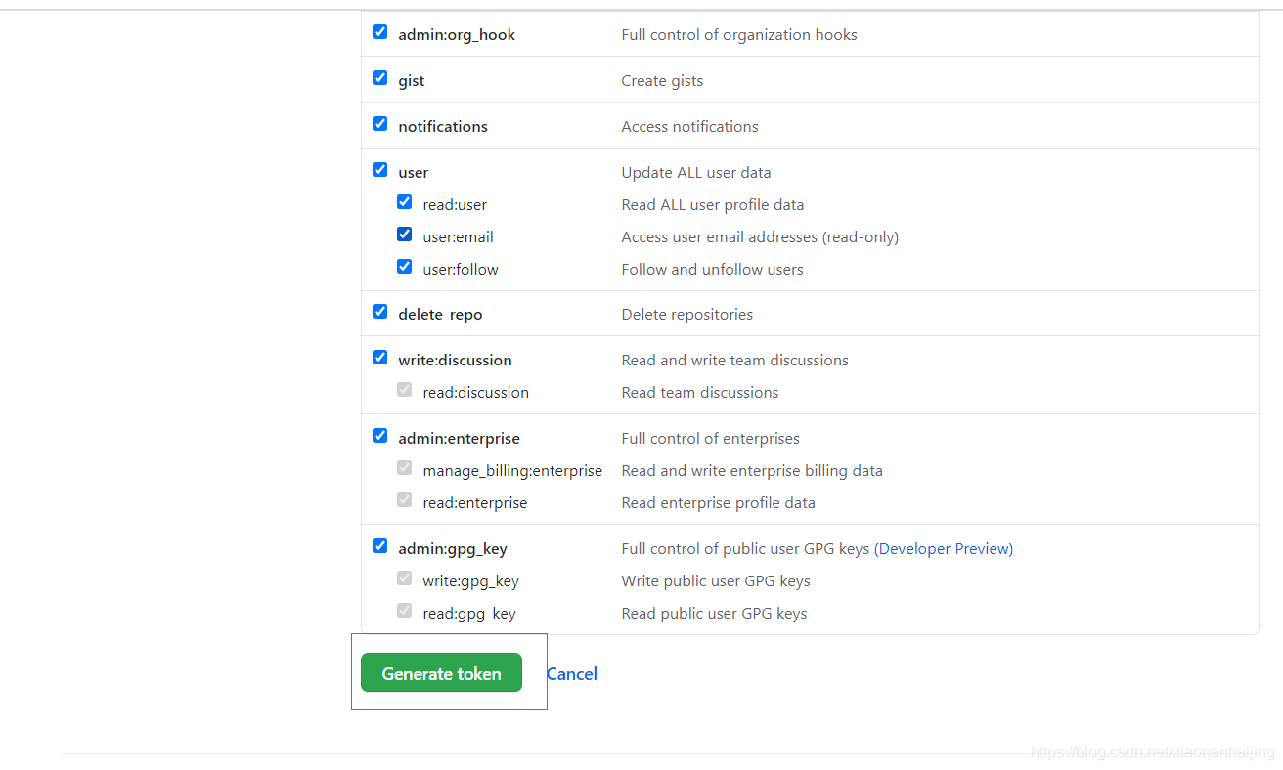The height and width of the screenshot is (770, 1283).
Task: Click 'Read and write team discussions' text
Action: tap(734, 361)
